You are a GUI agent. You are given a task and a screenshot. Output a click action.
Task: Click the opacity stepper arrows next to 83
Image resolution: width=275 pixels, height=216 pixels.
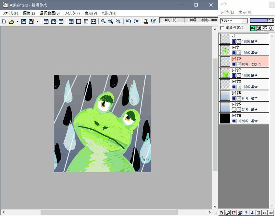[x=273, y=21]
